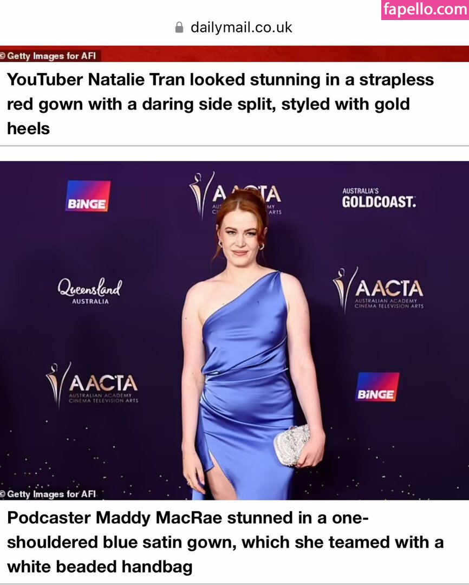This screenshot has height=585, width=469.
Task: Open the blue satin gown photo
Action: tap(234, 330)
